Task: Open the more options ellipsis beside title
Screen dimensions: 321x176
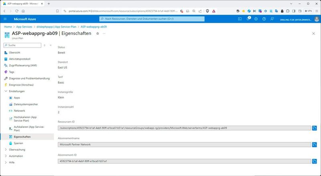Action: (104, 34)
